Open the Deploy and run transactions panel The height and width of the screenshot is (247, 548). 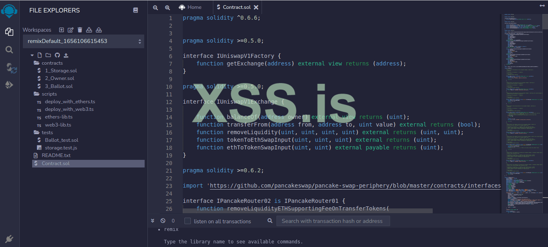click(9, 85)
